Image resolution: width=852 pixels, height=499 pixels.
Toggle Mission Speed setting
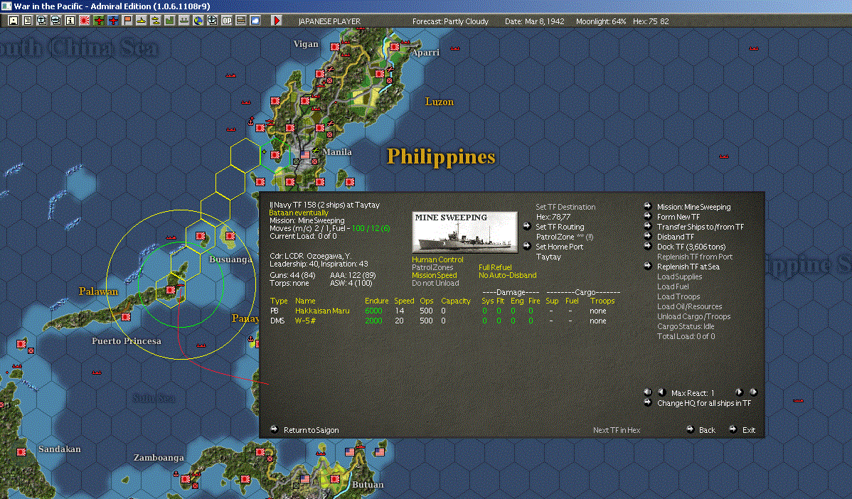click(x=434, y=275)
